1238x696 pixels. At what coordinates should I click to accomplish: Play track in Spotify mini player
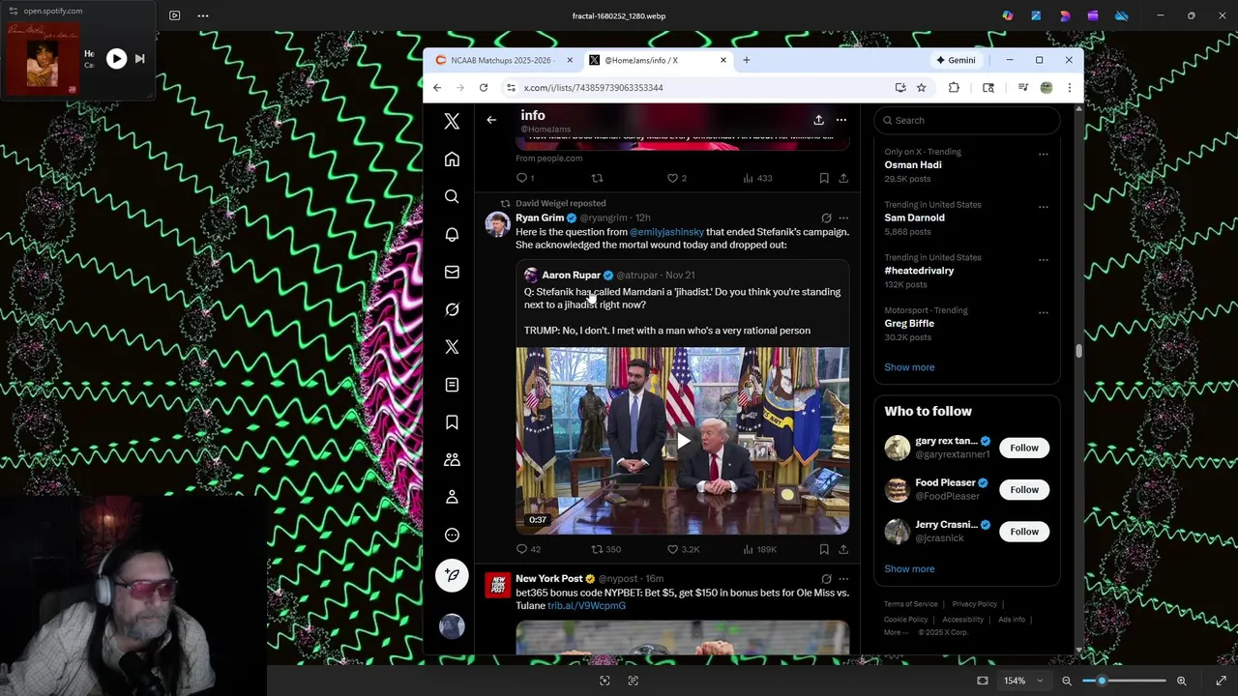tap(116, 59)
